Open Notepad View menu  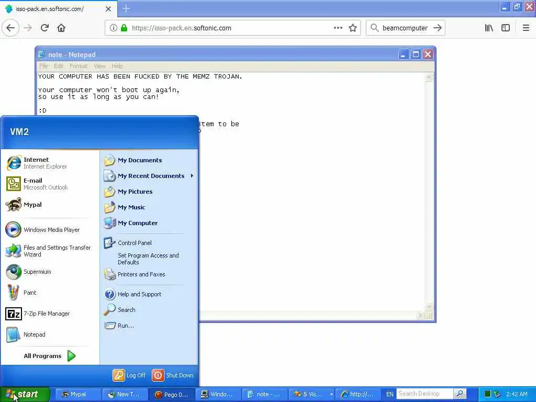tap(99, 66)
